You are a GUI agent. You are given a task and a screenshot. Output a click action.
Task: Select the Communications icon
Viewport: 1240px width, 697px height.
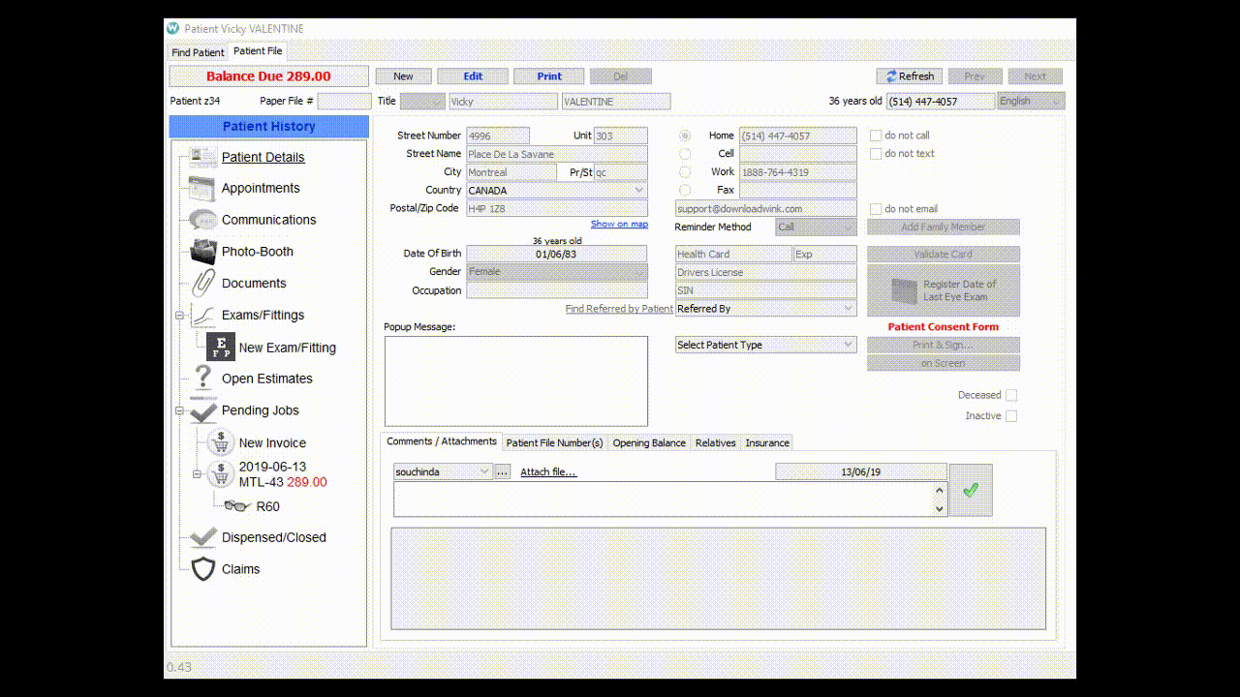(202, 219)
